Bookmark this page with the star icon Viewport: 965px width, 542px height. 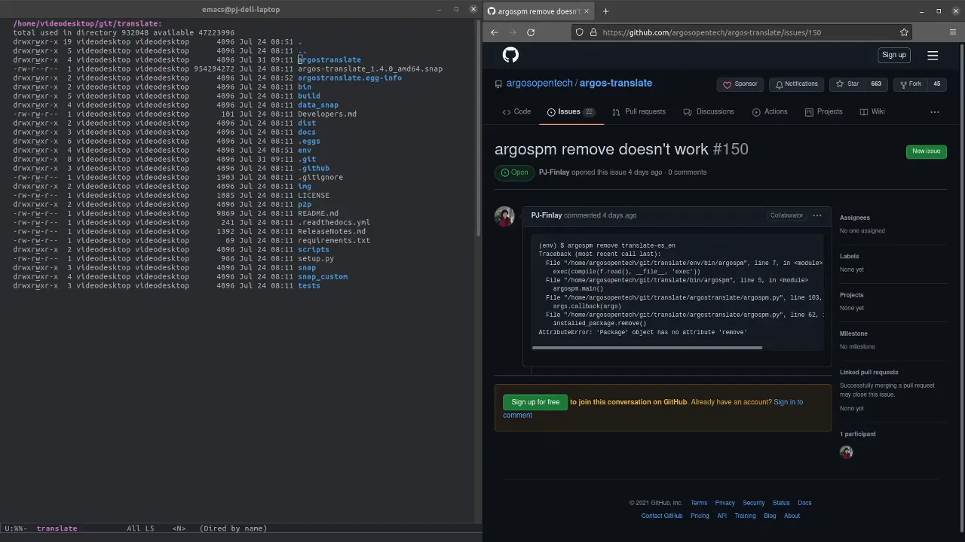tap(904, 32)
